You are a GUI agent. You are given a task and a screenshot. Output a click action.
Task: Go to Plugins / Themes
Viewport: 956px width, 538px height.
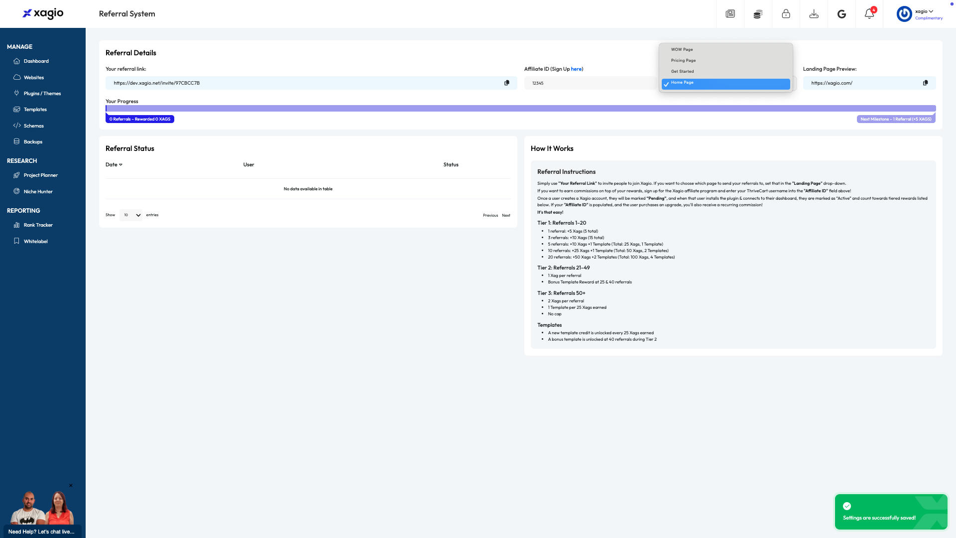[x=42, y=94]
